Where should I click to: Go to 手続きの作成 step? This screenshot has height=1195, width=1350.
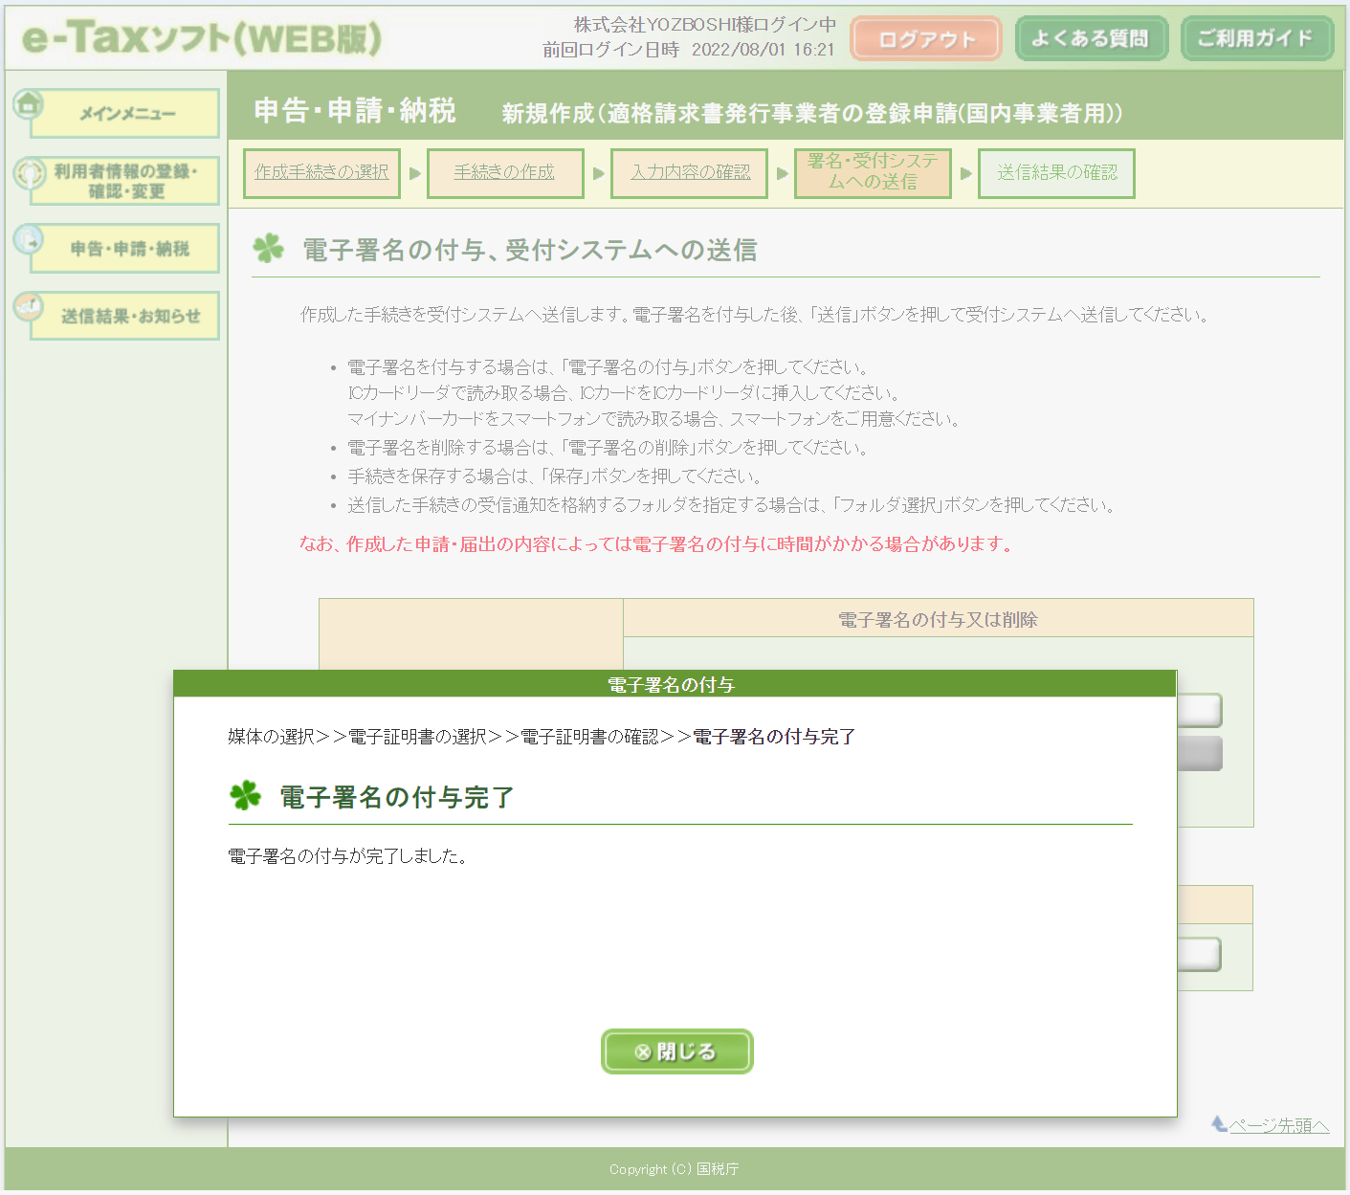click(505, 172)
